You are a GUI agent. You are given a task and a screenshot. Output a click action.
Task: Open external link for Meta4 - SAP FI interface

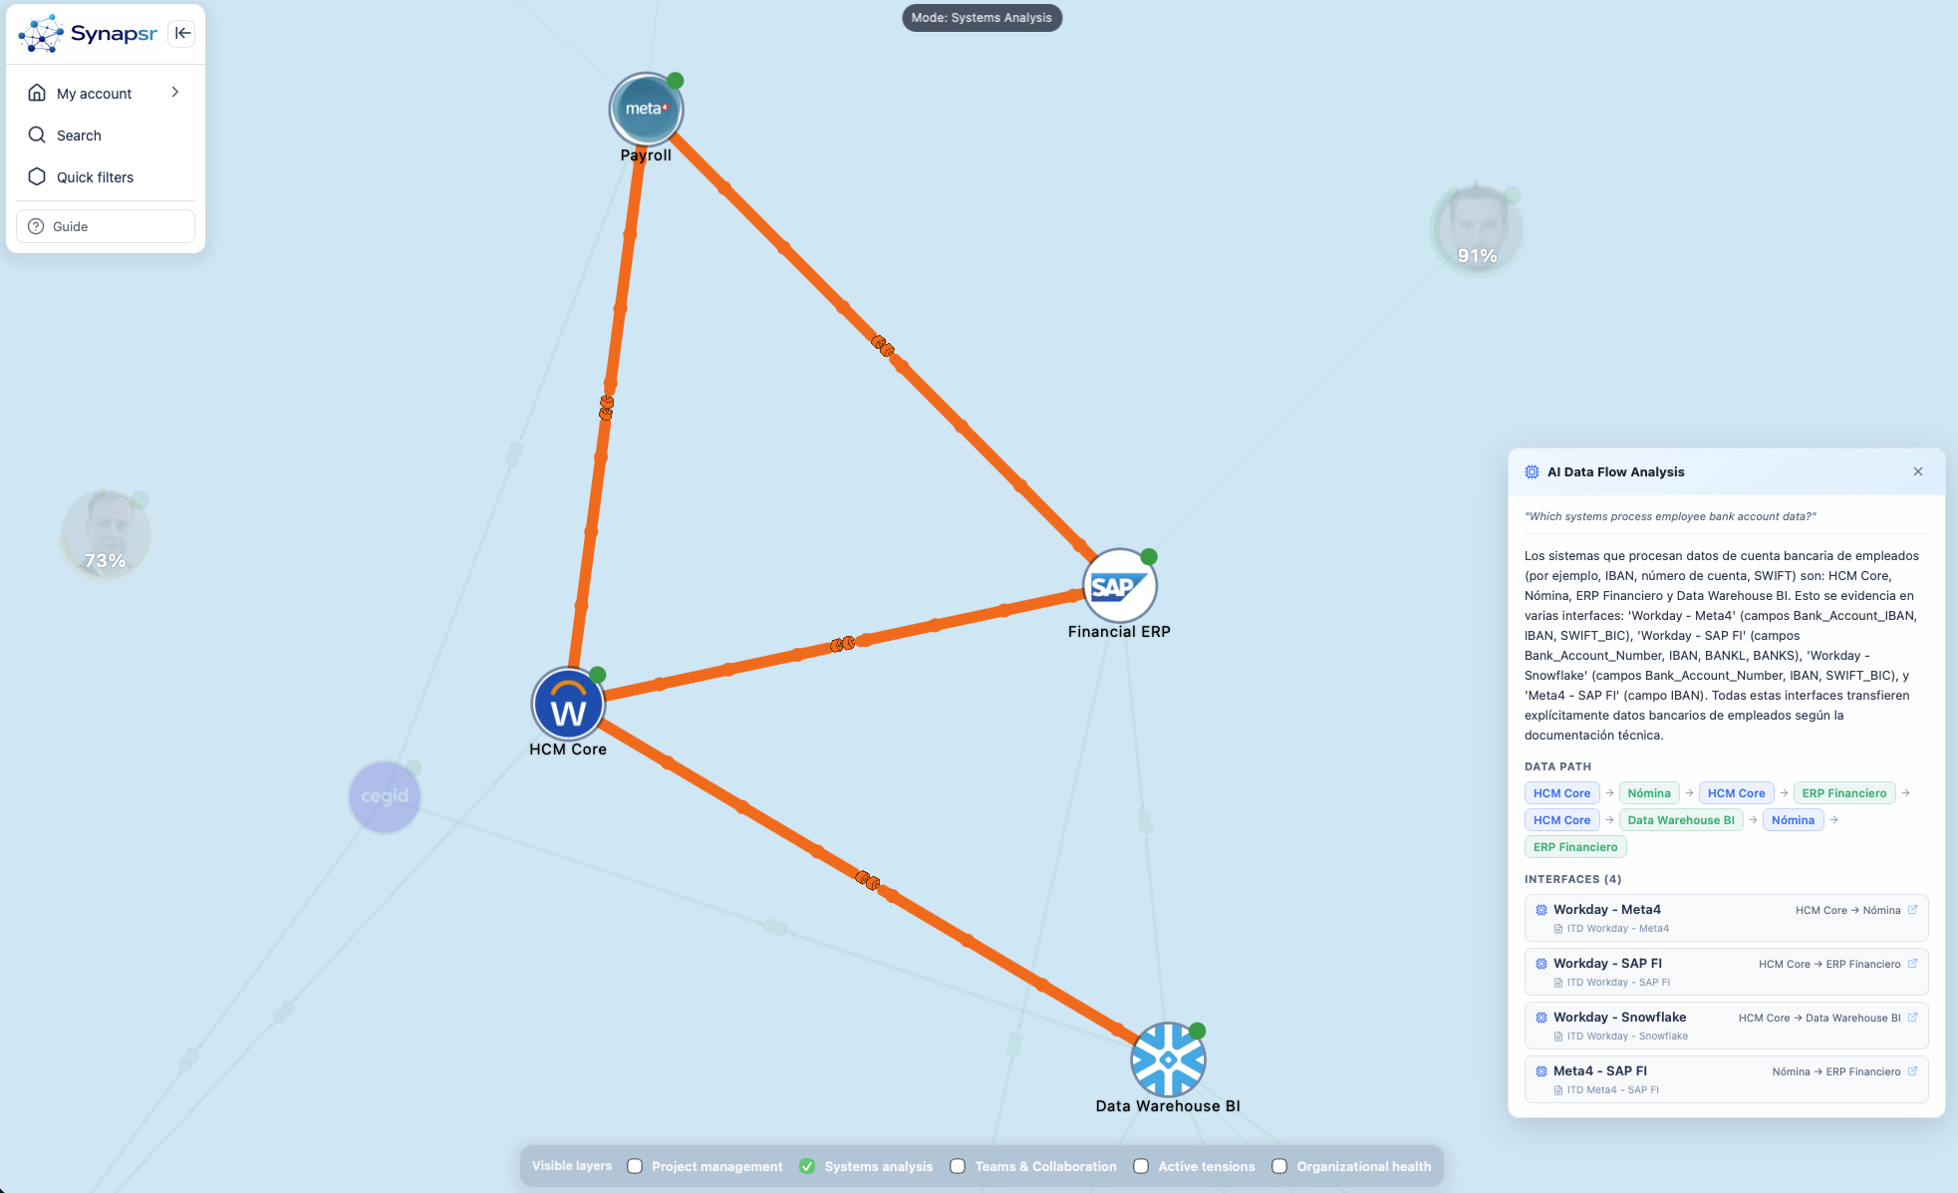tap(1912, 1071)
